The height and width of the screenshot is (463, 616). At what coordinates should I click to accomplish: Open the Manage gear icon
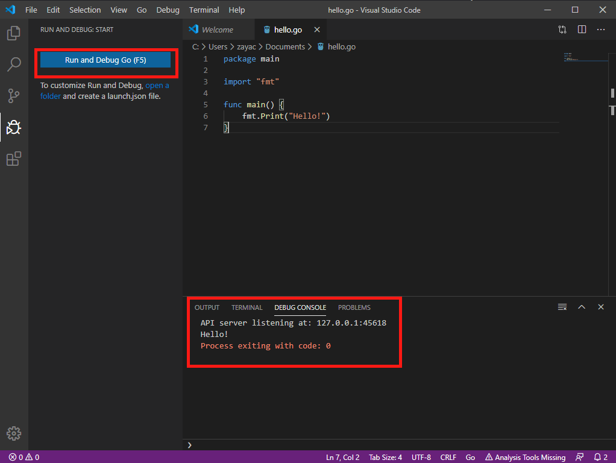14,433
